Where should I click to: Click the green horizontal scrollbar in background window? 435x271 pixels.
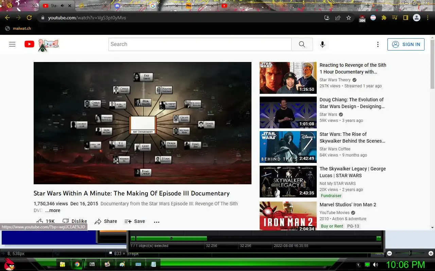tap(171, 238)
